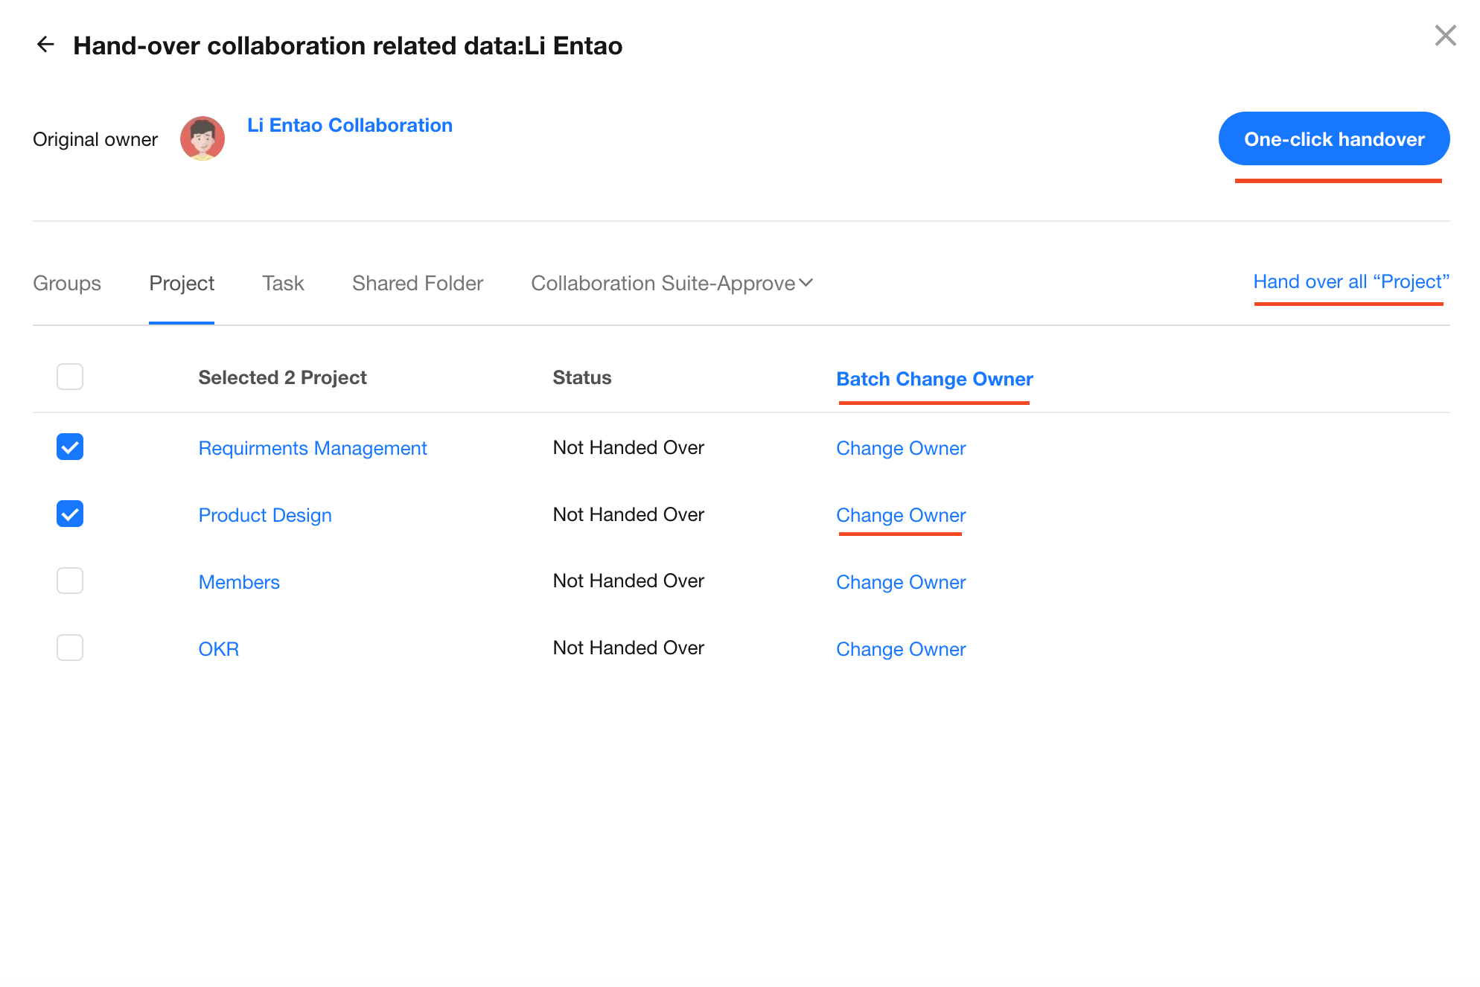Switch to the Groups tab
This screenshot has height=987, width=1480.
click(67, 283)
